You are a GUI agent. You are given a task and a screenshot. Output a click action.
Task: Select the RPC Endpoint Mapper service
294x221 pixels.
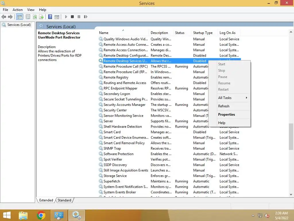[x=120, y=88]
